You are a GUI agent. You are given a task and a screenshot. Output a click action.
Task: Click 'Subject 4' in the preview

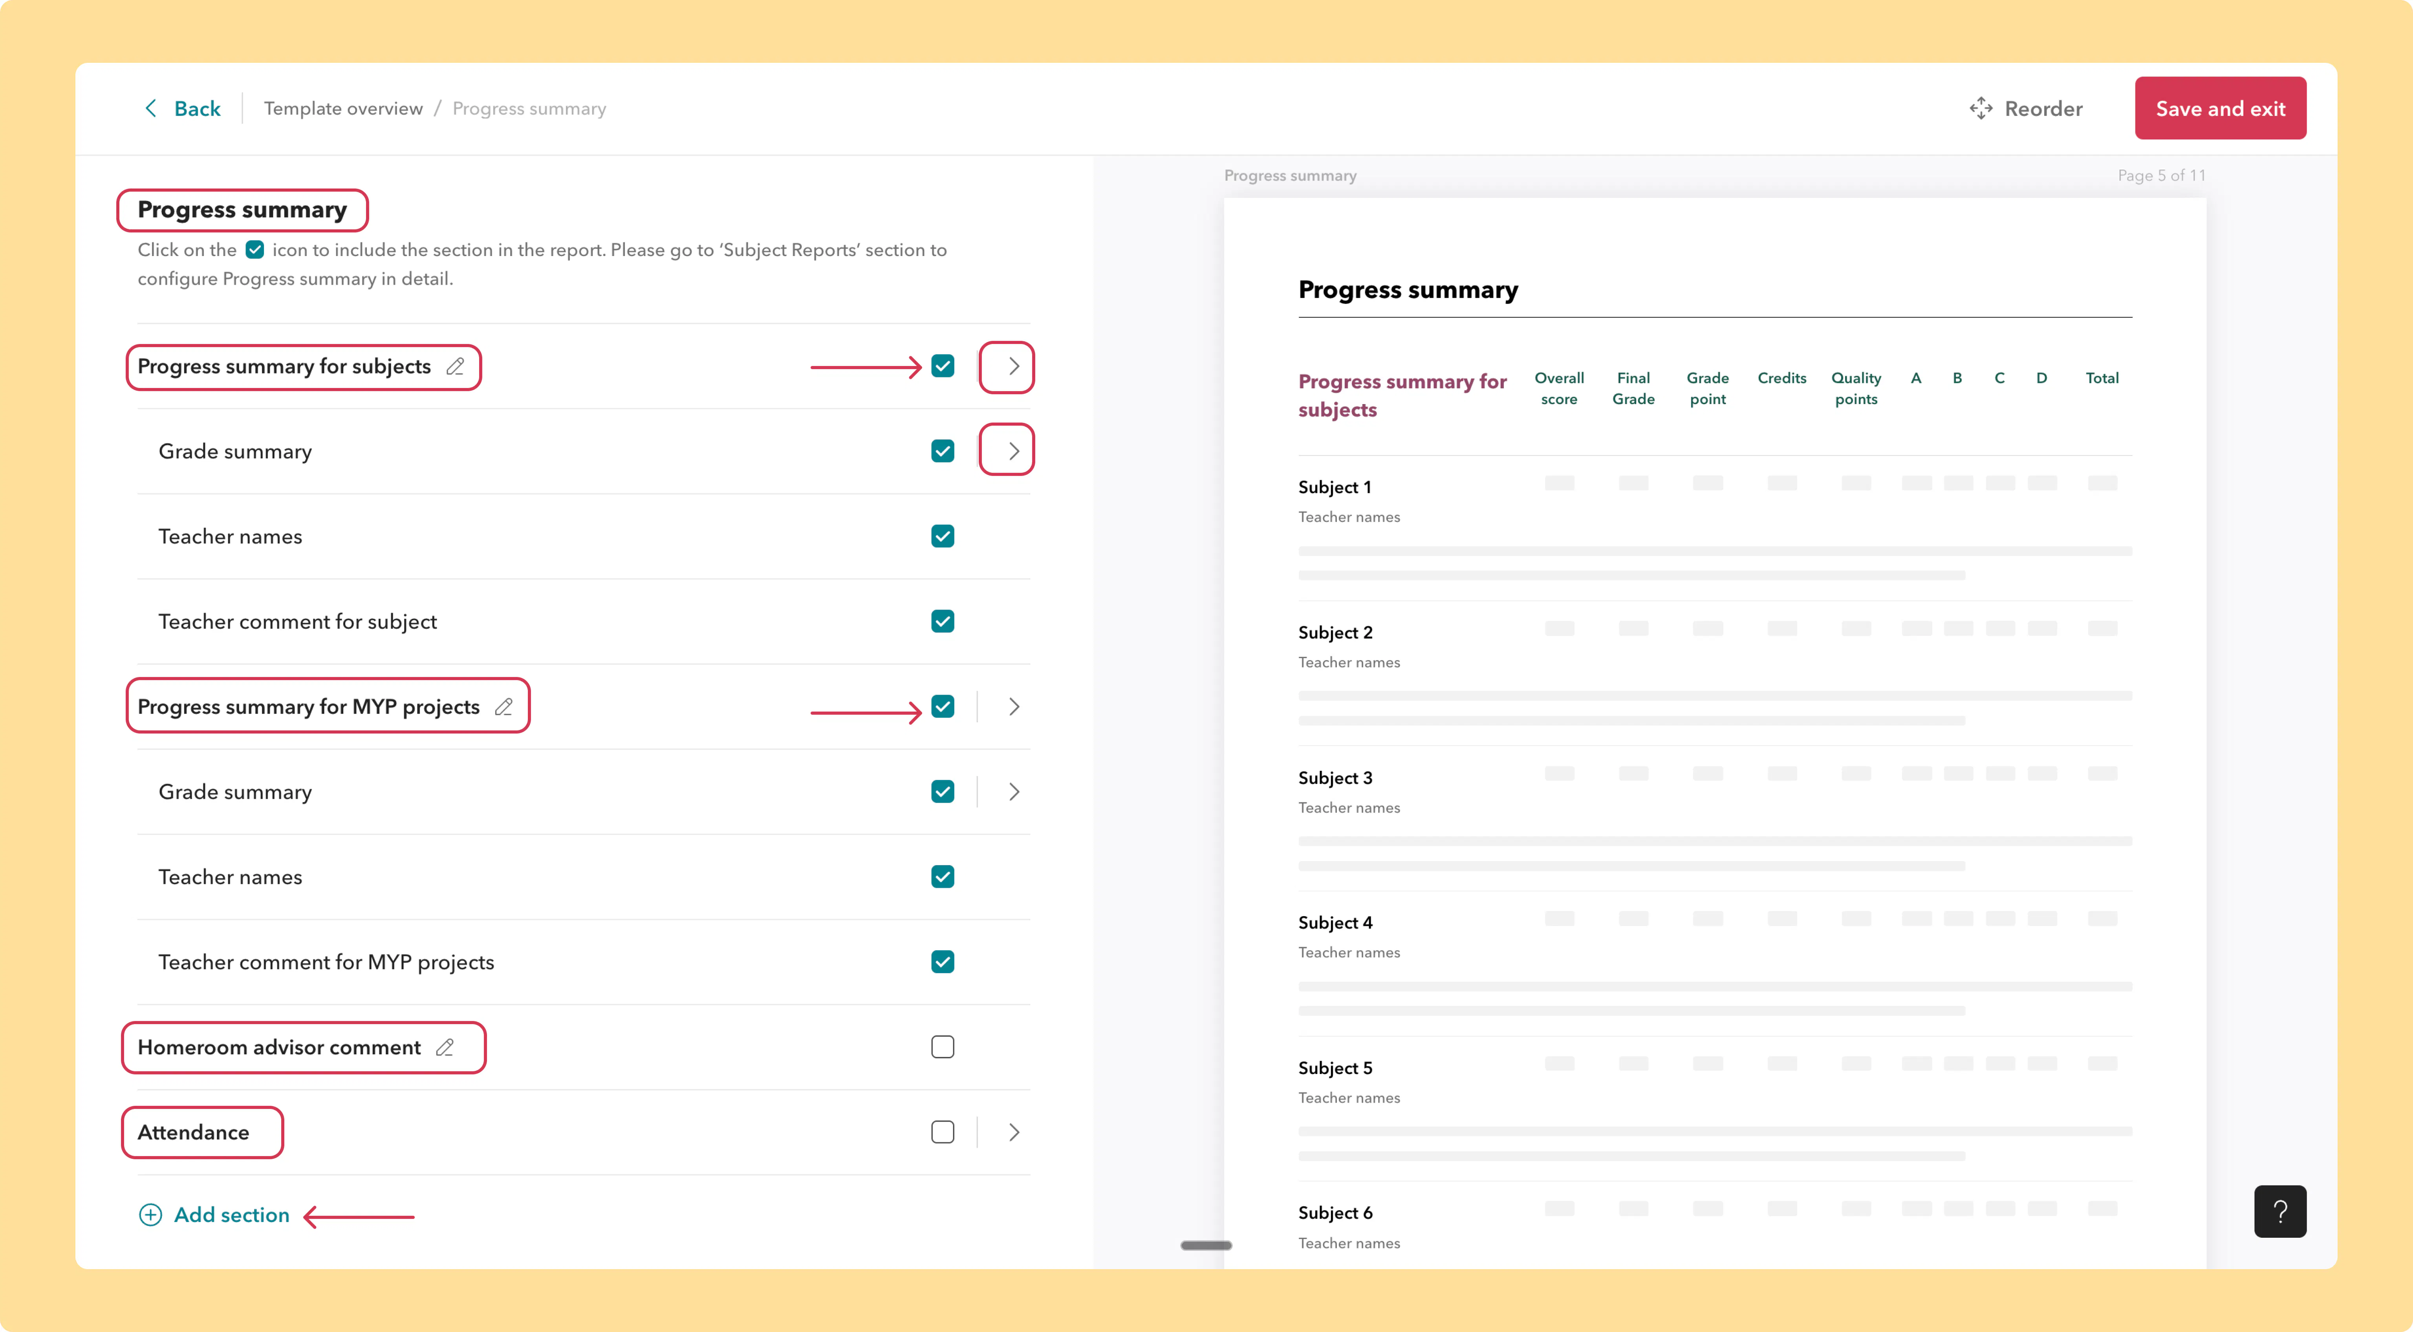1335,923
